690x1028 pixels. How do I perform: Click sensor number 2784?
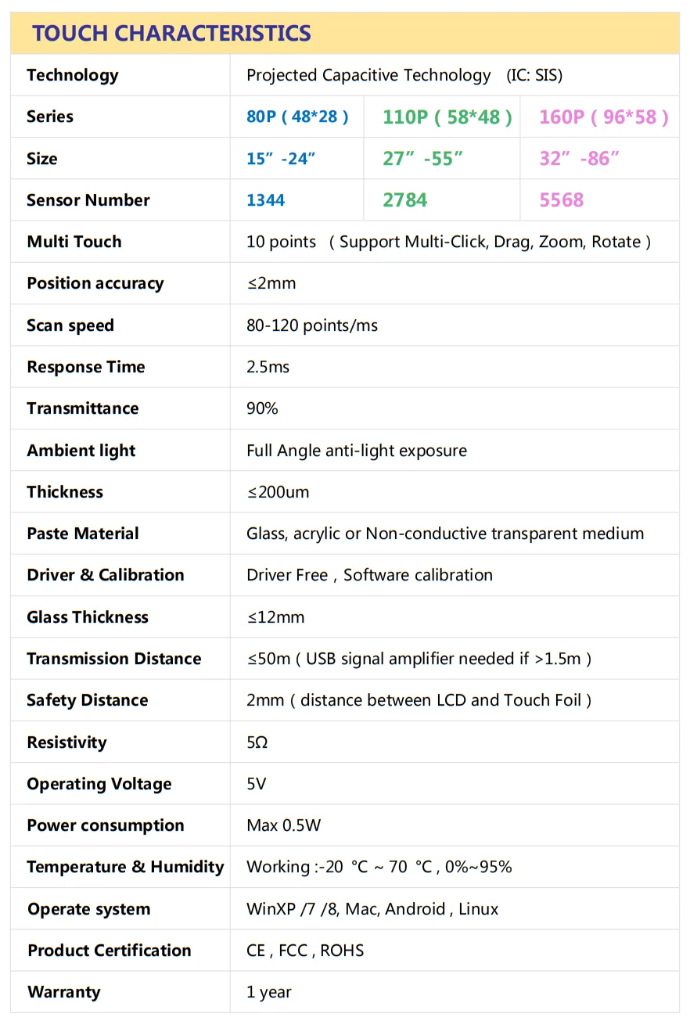click(404, 200)
